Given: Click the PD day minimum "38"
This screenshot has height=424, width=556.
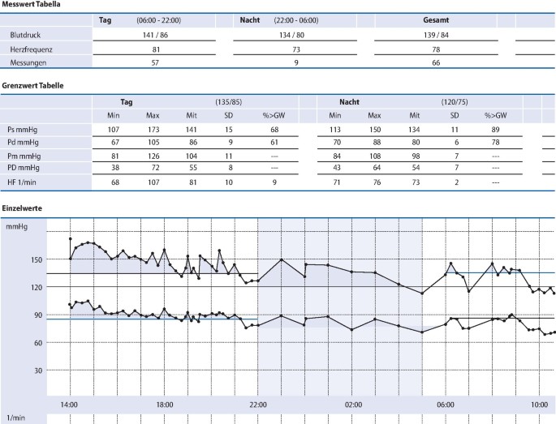Looking at the screenshot, I should tap(115, 168).
